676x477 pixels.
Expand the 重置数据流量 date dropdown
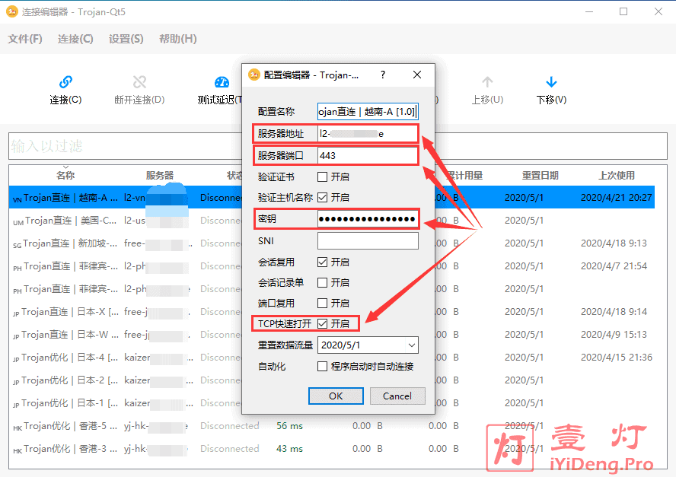click(x=412, y=345)
